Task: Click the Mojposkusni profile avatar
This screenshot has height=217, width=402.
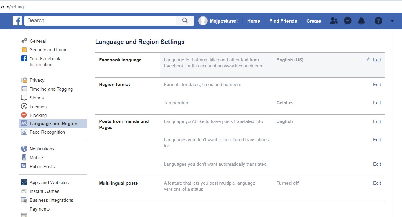Action: tap(203, 21)
